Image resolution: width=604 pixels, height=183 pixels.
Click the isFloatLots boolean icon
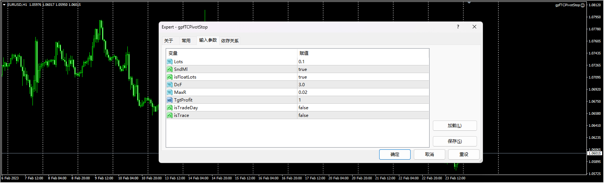pyautogui.click(x=170, y=77)
